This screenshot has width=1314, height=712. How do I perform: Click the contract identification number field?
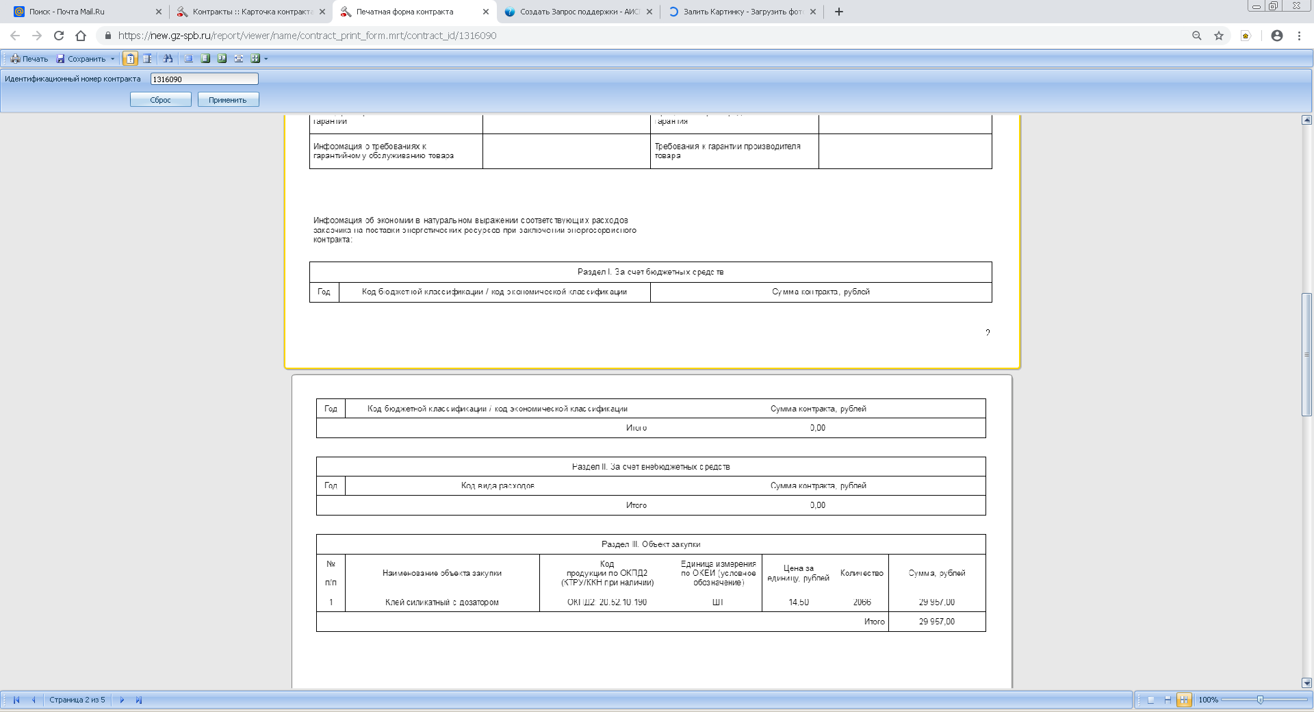pyautogui.click(x=204, y=79)
